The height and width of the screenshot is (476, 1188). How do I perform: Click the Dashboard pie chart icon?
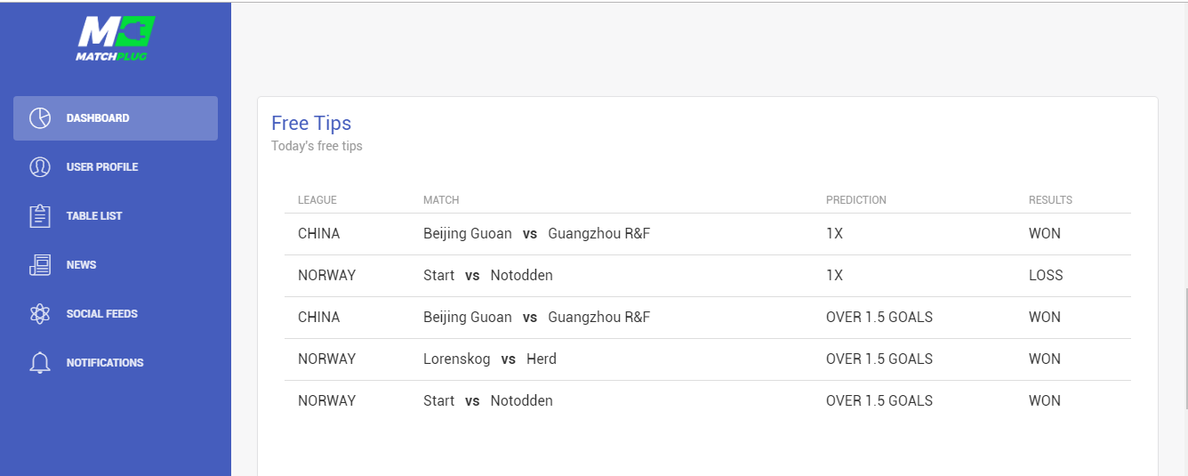point(40,118)
